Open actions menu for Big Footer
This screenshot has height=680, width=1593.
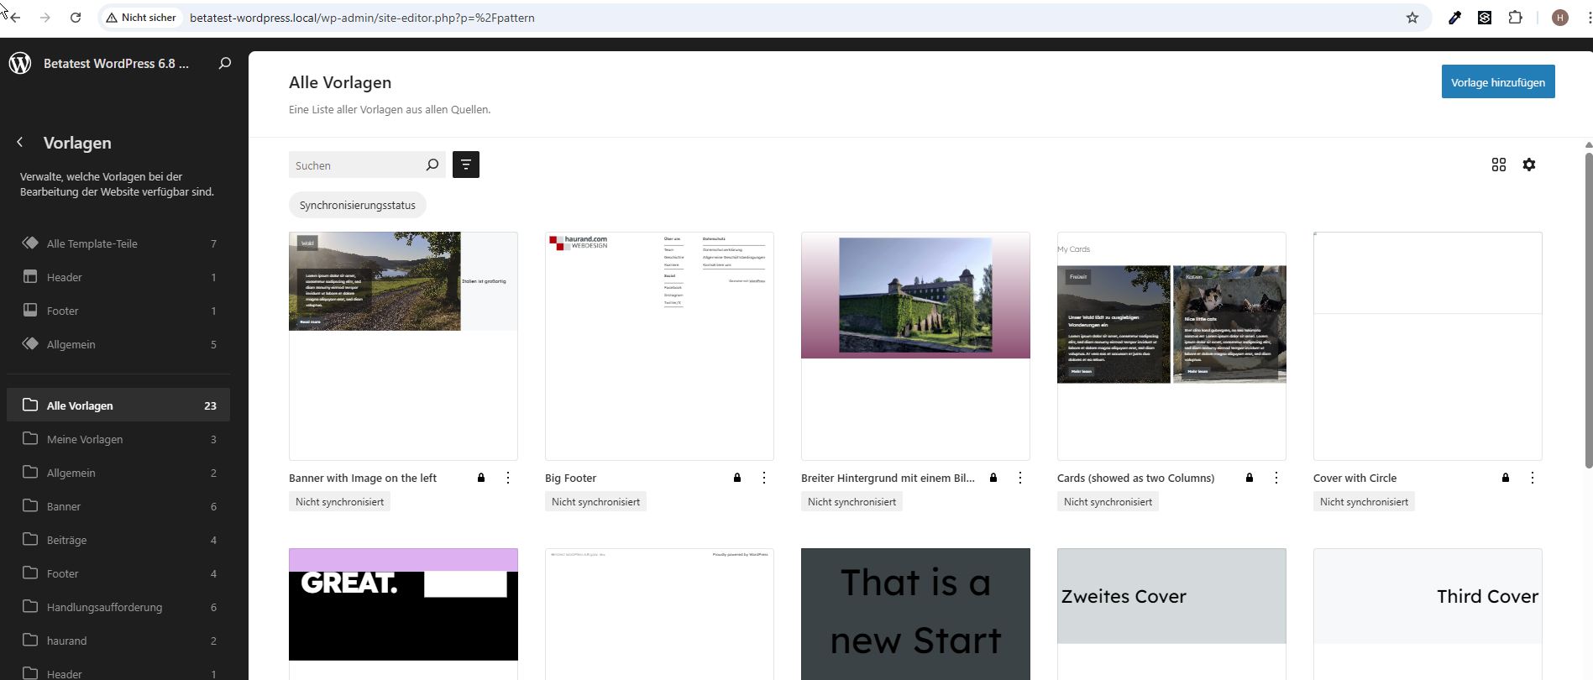(x=764, y=478)
